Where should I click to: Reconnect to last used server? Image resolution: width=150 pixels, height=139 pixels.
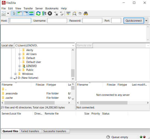tap(61, 13)
